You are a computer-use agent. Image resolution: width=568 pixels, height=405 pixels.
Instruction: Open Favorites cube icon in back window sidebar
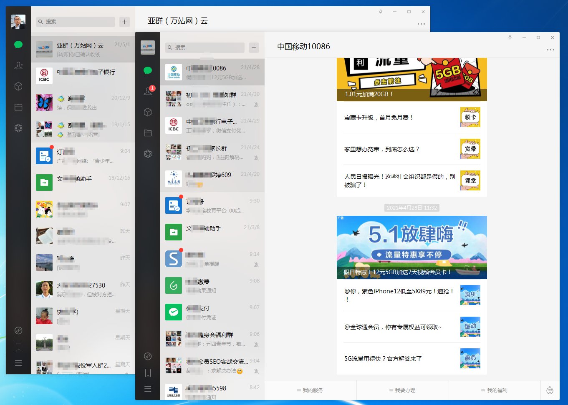click(18, 86)
